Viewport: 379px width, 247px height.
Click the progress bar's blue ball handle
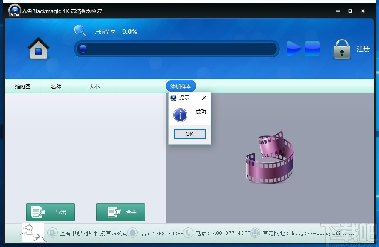click(x=83, y=49)
